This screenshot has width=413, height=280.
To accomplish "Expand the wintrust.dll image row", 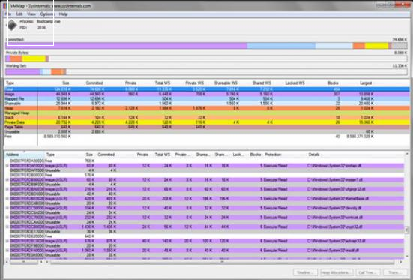I will (x=7, y=218).
